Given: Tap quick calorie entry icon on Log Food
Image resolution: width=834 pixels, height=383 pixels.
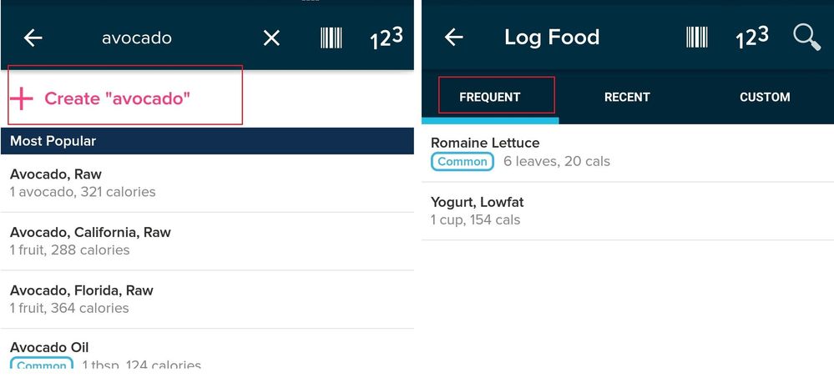Looking at the screenshot, I should point(751,38).
